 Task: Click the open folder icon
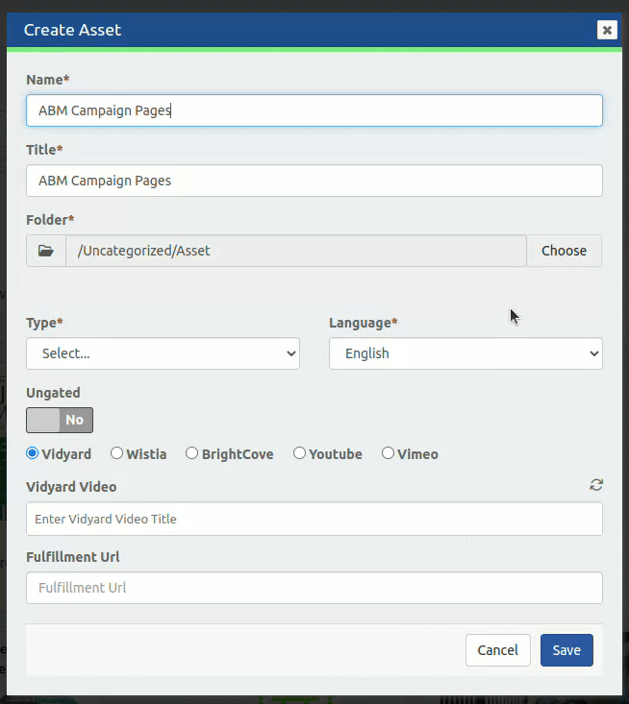[46, 251]
